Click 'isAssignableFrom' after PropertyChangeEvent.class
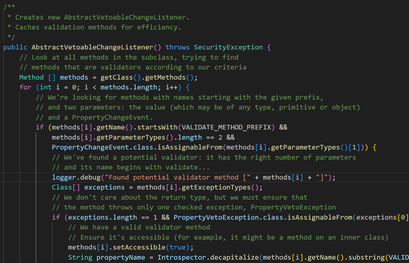 click(190, 147)
